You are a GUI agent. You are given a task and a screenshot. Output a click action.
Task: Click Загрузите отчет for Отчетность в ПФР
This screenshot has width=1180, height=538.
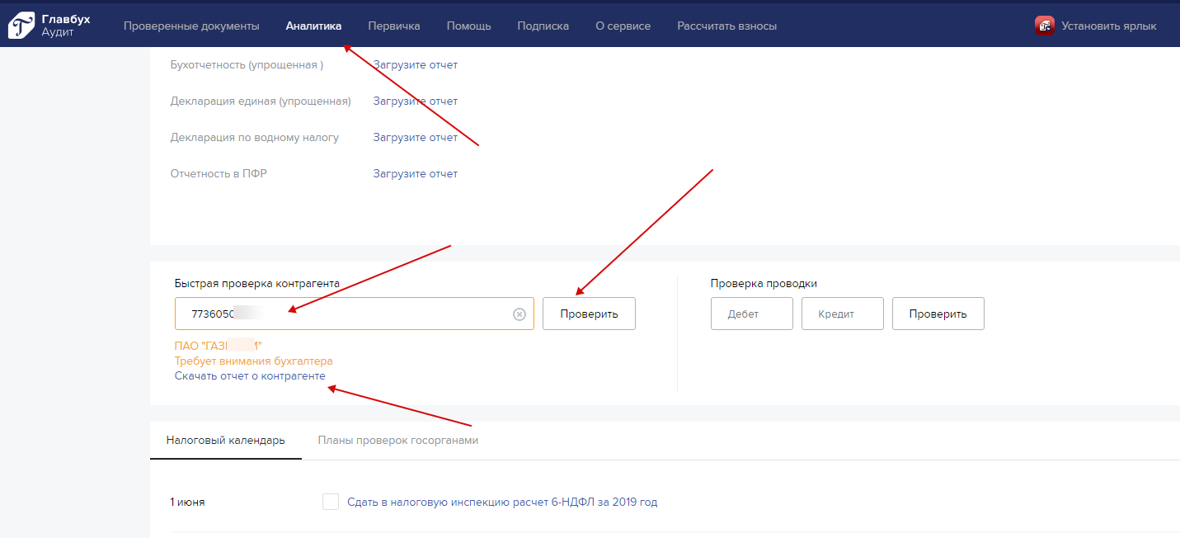tap(415, 174)
